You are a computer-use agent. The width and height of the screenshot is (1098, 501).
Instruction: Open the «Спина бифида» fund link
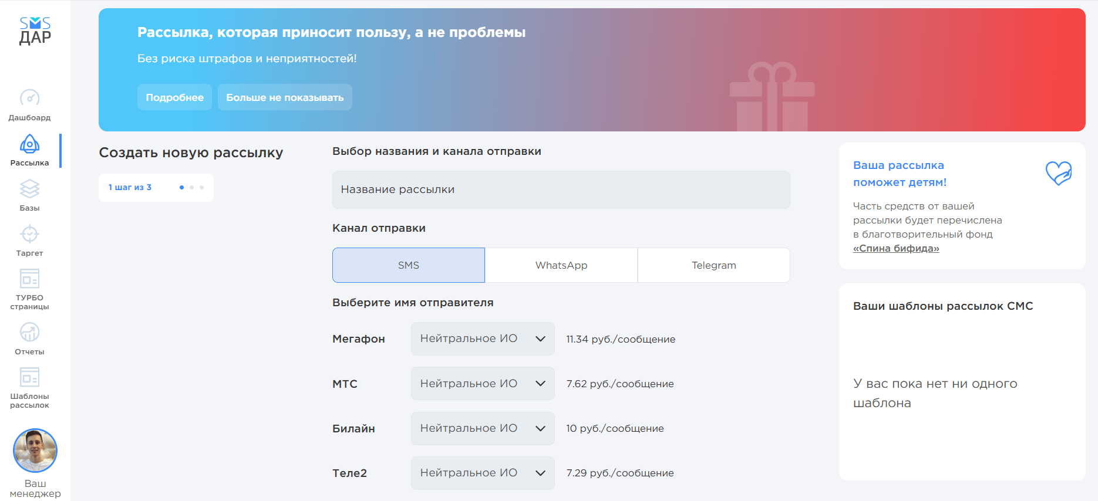point(896,248)
